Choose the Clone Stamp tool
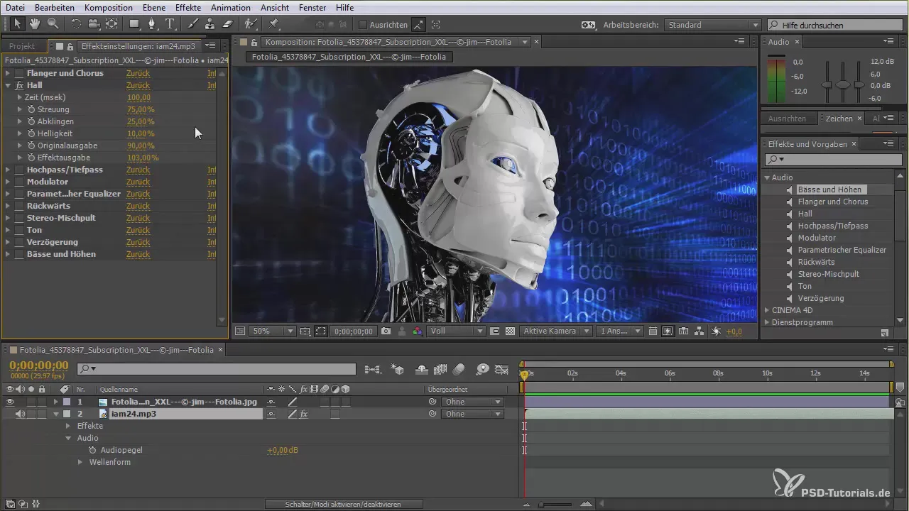This screenshot has height=511, width=909. 209,24
